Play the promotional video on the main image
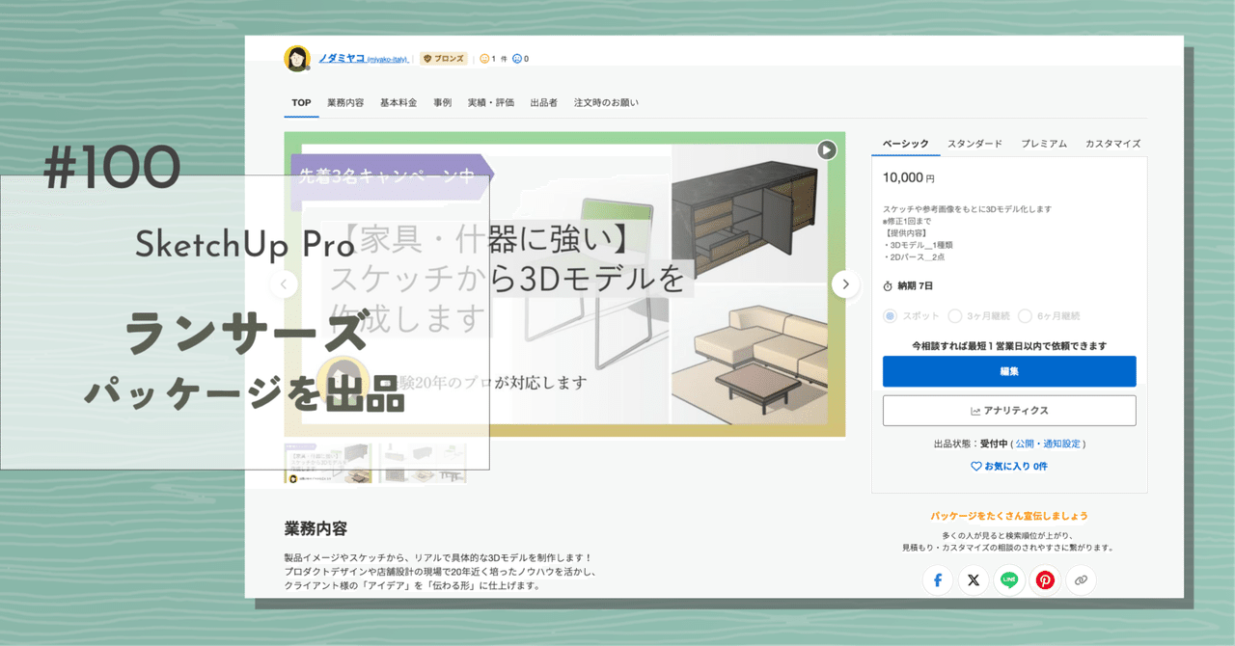1235x646 pixels. (x=825, y=150)
